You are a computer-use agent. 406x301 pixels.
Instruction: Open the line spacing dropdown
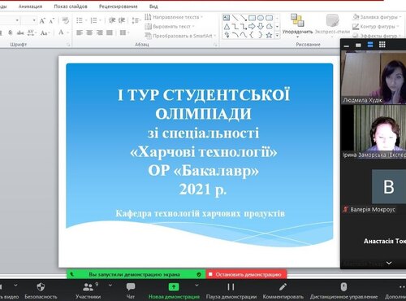(x=136, y=20)
